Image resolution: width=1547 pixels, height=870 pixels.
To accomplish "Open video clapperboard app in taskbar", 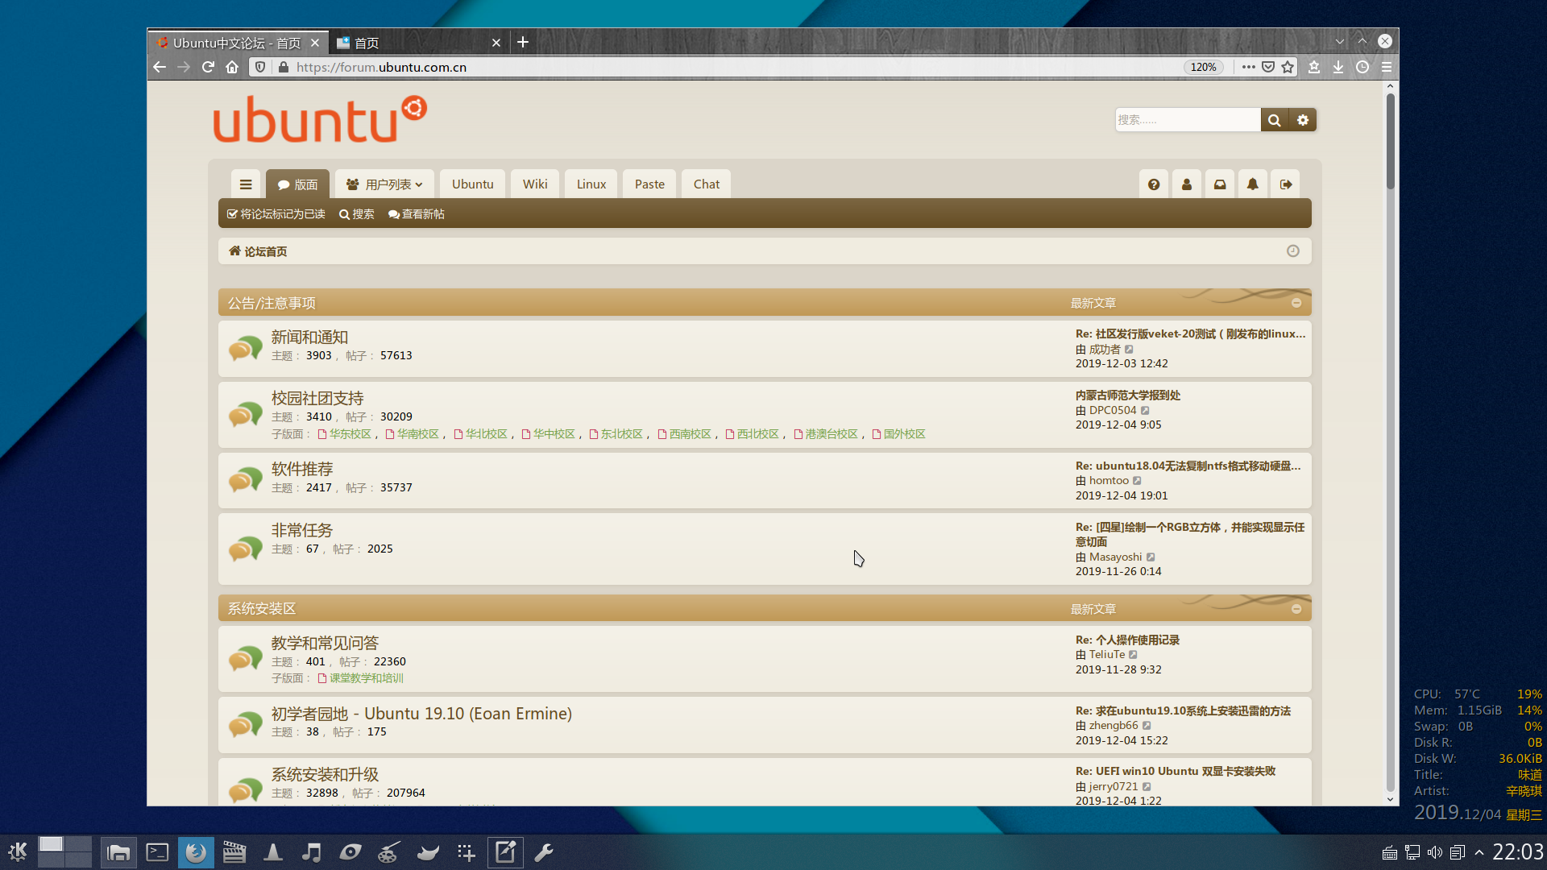I will tap(234, 852).
